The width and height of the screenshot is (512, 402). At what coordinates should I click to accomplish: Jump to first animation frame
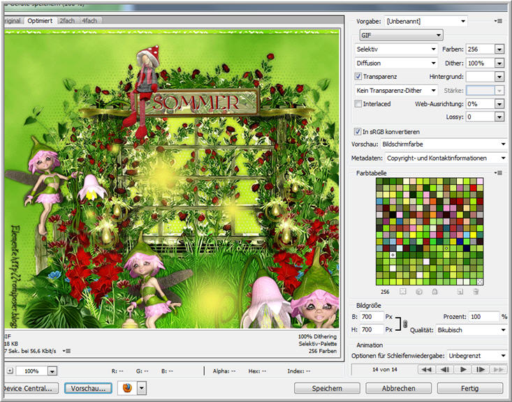coord(426,369)
